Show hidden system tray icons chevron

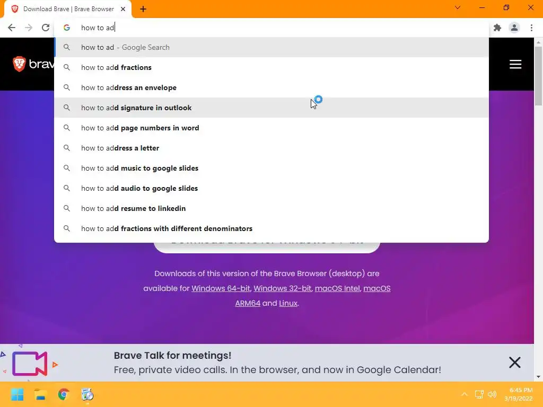465,394
